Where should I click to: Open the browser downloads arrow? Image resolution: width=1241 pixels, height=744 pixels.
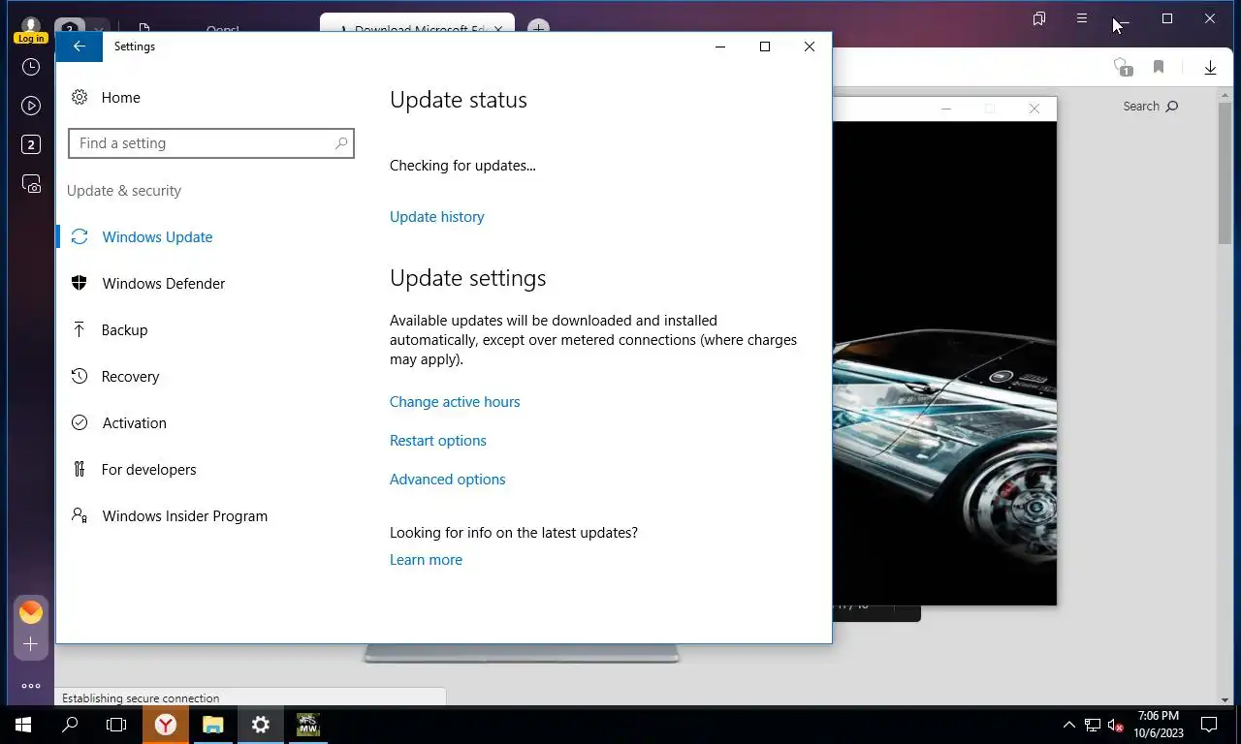click(x=1210, y=68)
